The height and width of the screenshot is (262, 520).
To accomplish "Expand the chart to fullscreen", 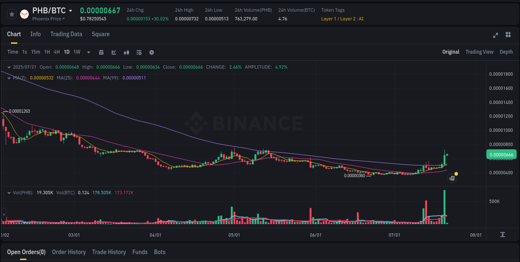I will [495, 35].
